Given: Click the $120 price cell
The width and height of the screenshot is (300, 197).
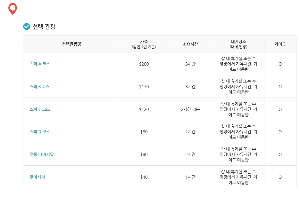Looking at the screenshot, I should pos(144,109).
